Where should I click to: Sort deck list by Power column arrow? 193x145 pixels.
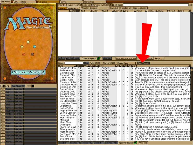[146, 11]
